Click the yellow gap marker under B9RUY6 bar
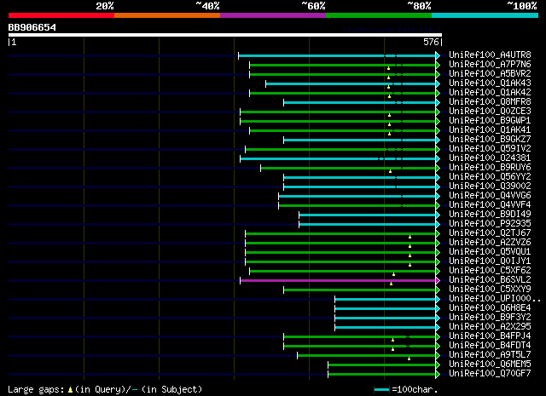This screenshot has width=546, height=396. (x=391, y=171)
